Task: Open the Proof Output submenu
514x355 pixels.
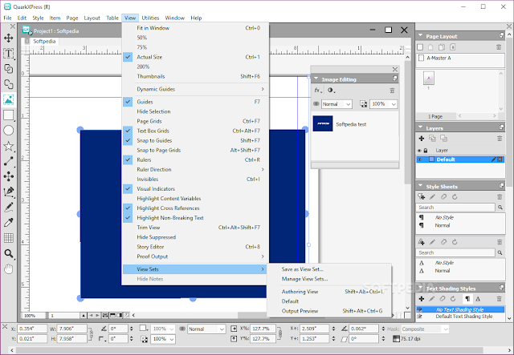Action: [x=195, y=256]
